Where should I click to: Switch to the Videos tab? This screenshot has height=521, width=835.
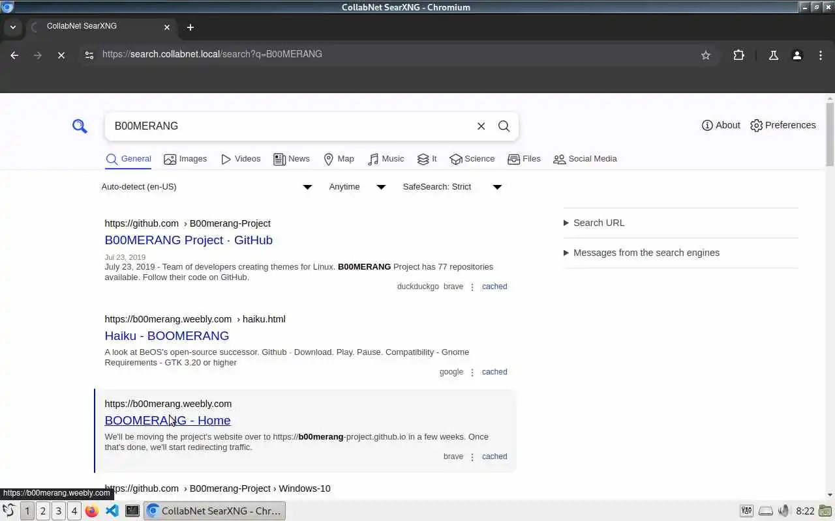pyautogui.click(x=241, y=159)
